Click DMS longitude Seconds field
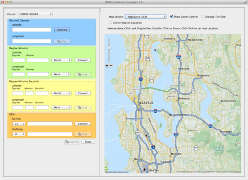This screenshot has width=248, height=180. (x=42, y=107)
